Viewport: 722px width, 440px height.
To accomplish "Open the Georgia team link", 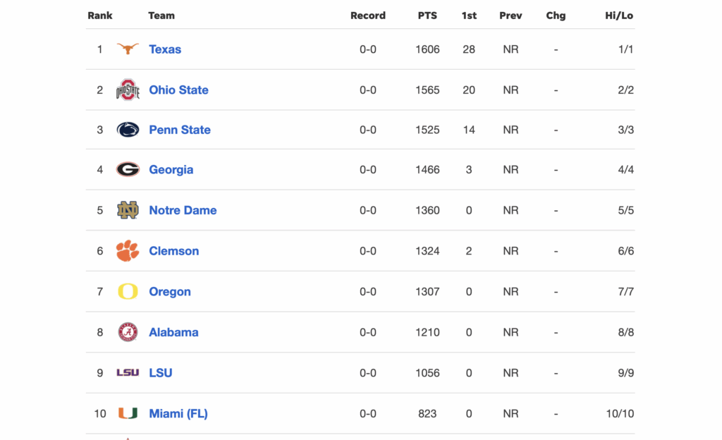I will point(171,170).
